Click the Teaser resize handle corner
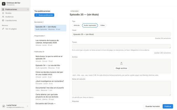 tap(170, 48)
